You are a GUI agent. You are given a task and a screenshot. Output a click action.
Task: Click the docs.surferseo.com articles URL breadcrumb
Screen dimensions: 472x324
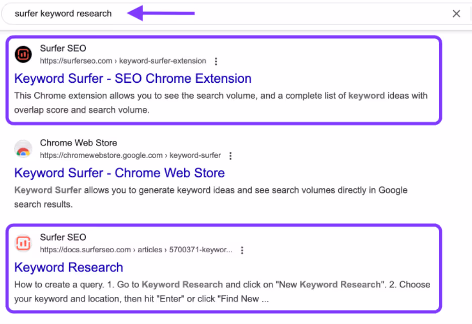tap(136, 250)
